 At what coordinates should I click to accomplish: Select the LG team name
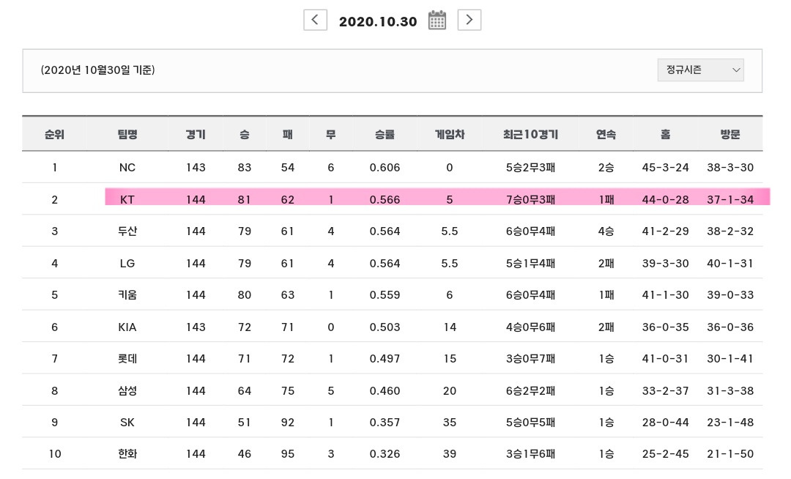(127, 263)
